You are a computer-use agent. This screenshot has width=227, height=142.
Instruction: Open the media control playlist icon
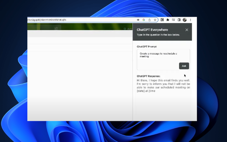[173, 20]
